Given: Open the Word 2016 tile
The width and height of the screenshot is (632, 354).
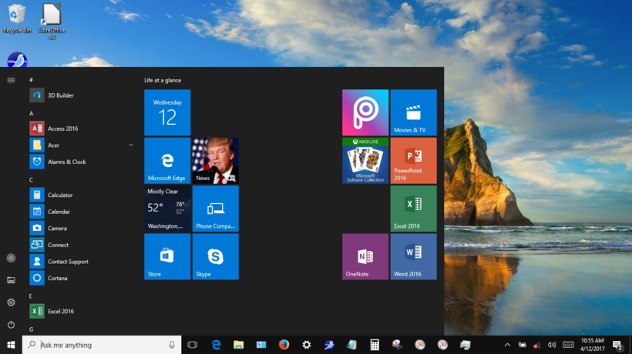Looking at the screenshot, I should [x=414, y=257].
